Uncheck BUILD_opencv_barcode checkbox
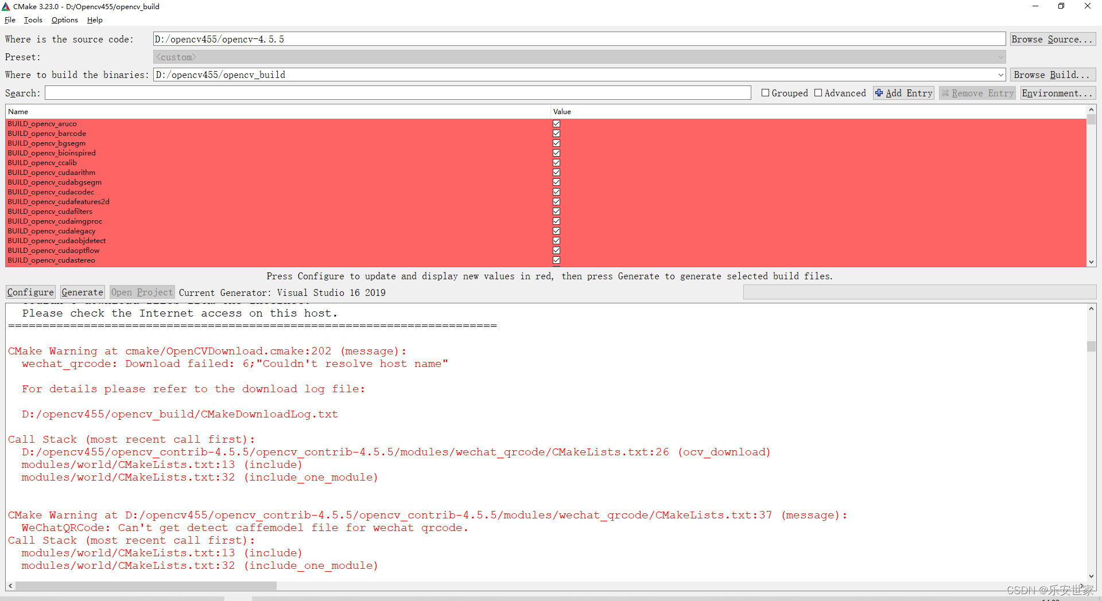Viewport: 1102px width, 601px height. click(x=556, y=134)
